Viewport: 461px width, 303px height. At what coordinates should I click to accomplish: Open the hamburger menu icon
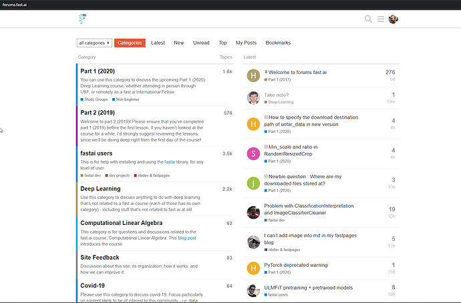pos(381,19)
